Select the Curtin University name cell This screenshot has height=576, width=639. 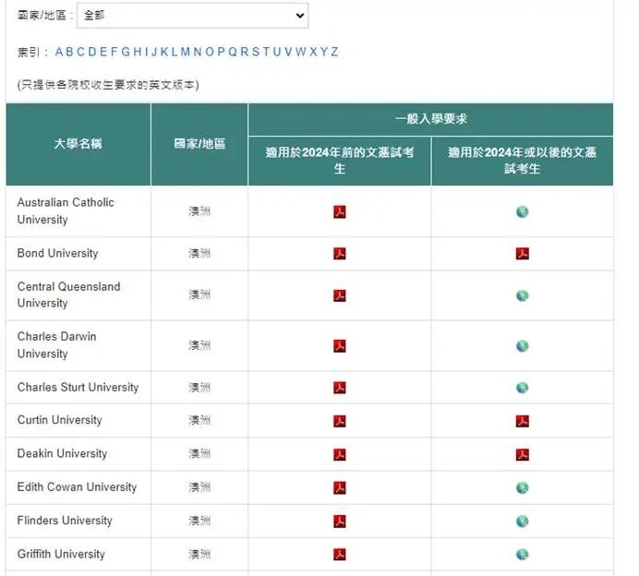tap(78, 420)
